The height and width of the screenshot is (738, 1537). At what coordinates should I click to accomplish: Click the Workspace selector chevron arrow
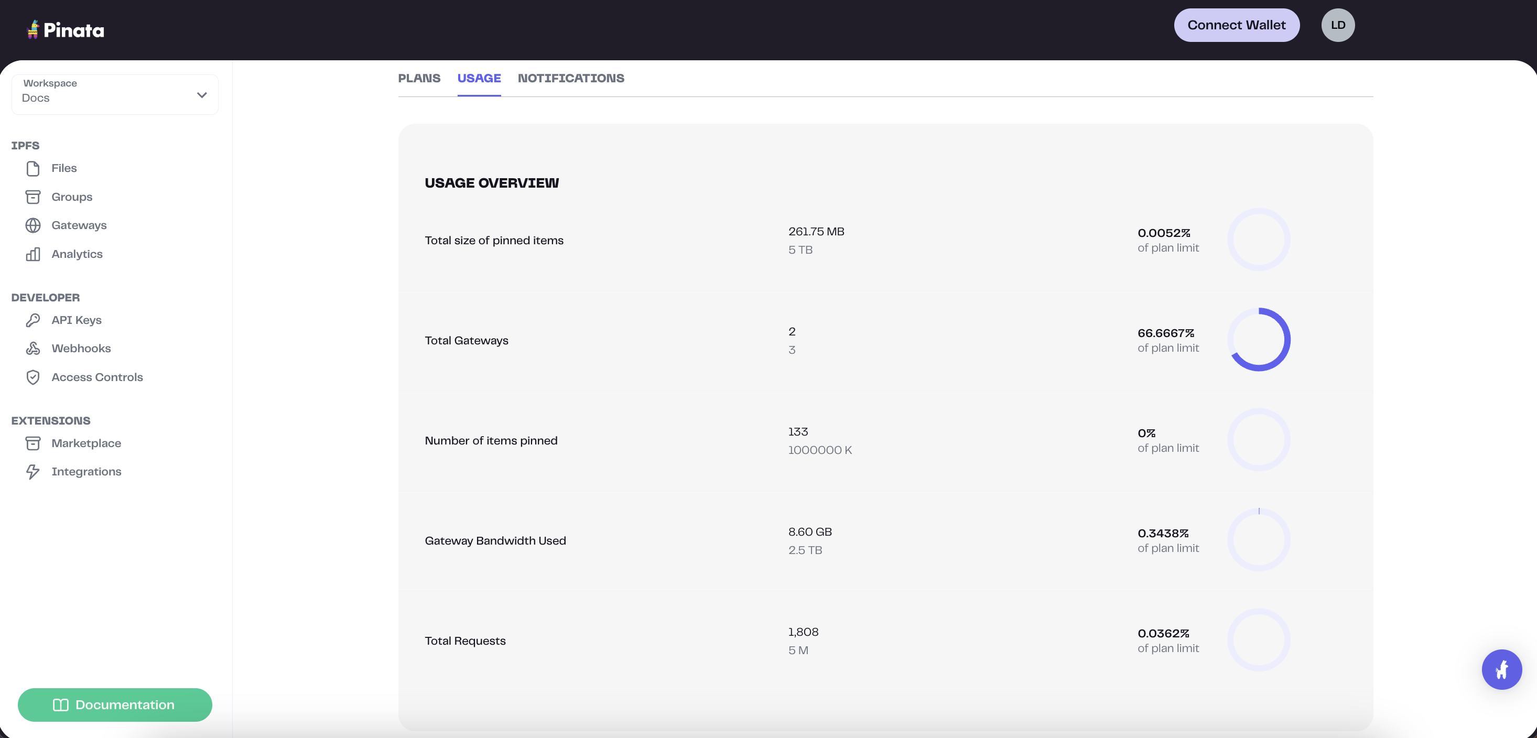point(202,95)
